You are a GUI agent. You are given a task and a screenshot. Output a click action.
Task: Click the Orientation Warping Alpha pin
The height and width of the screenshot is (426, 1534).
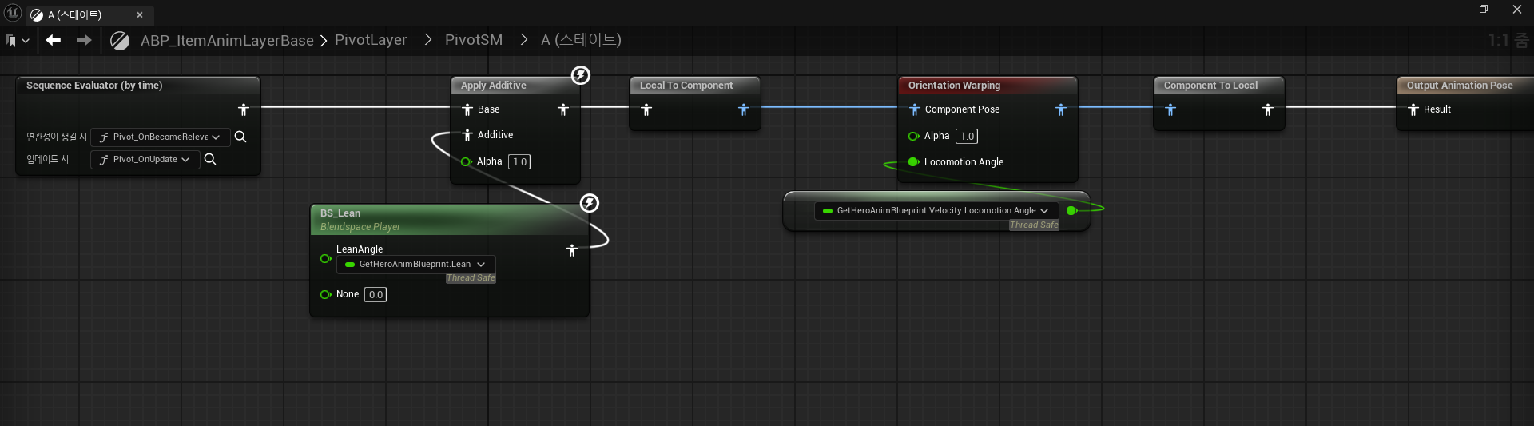pos(914,136)
